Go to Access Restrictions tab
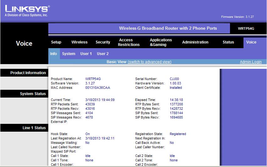Viewport: 267px width, 167px height. pos(129,42)
